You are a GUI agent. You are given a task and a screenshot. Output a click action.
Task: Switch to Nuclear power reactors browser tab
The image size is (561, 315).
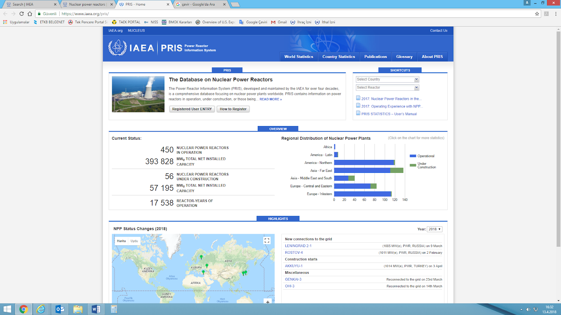88,4
